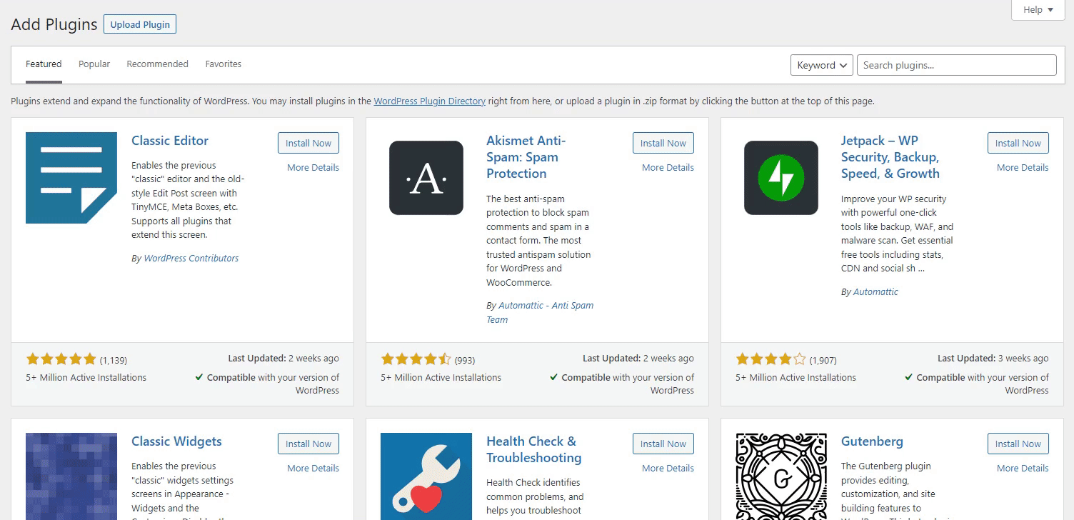The image size is (1074, 520).
Task: Click the Add Plugins page heading
Action: [54, 24]
